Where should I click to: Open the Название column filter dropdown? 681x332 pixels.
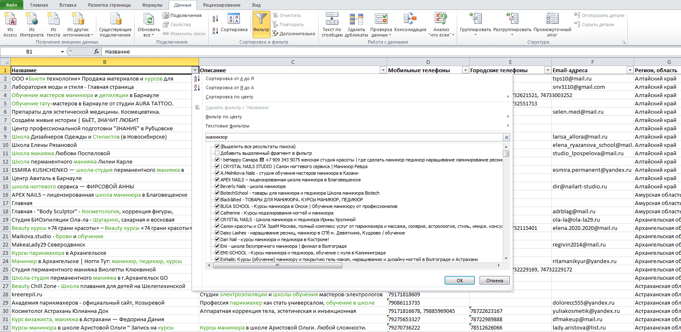[x=195, y=70]
